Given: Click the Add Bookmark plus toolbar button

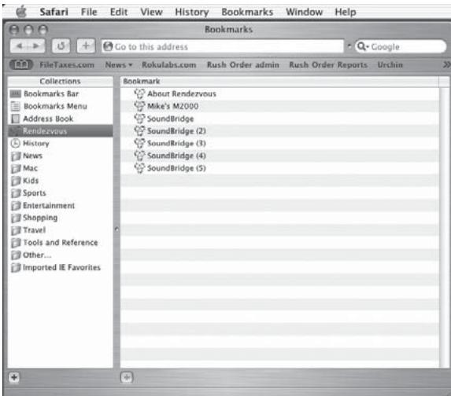Looking at the screenshot, I should [x=86, y=46].
